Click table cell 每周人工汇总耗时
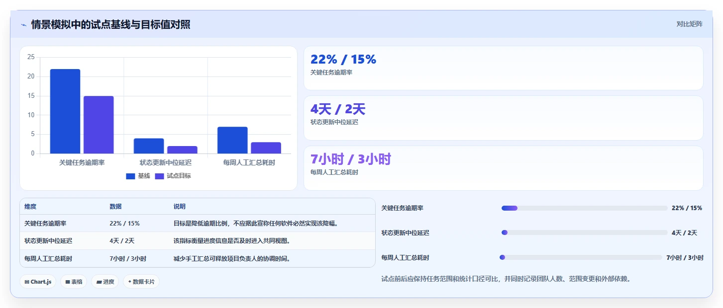The image size is (723, 308). tap(48, 259)
